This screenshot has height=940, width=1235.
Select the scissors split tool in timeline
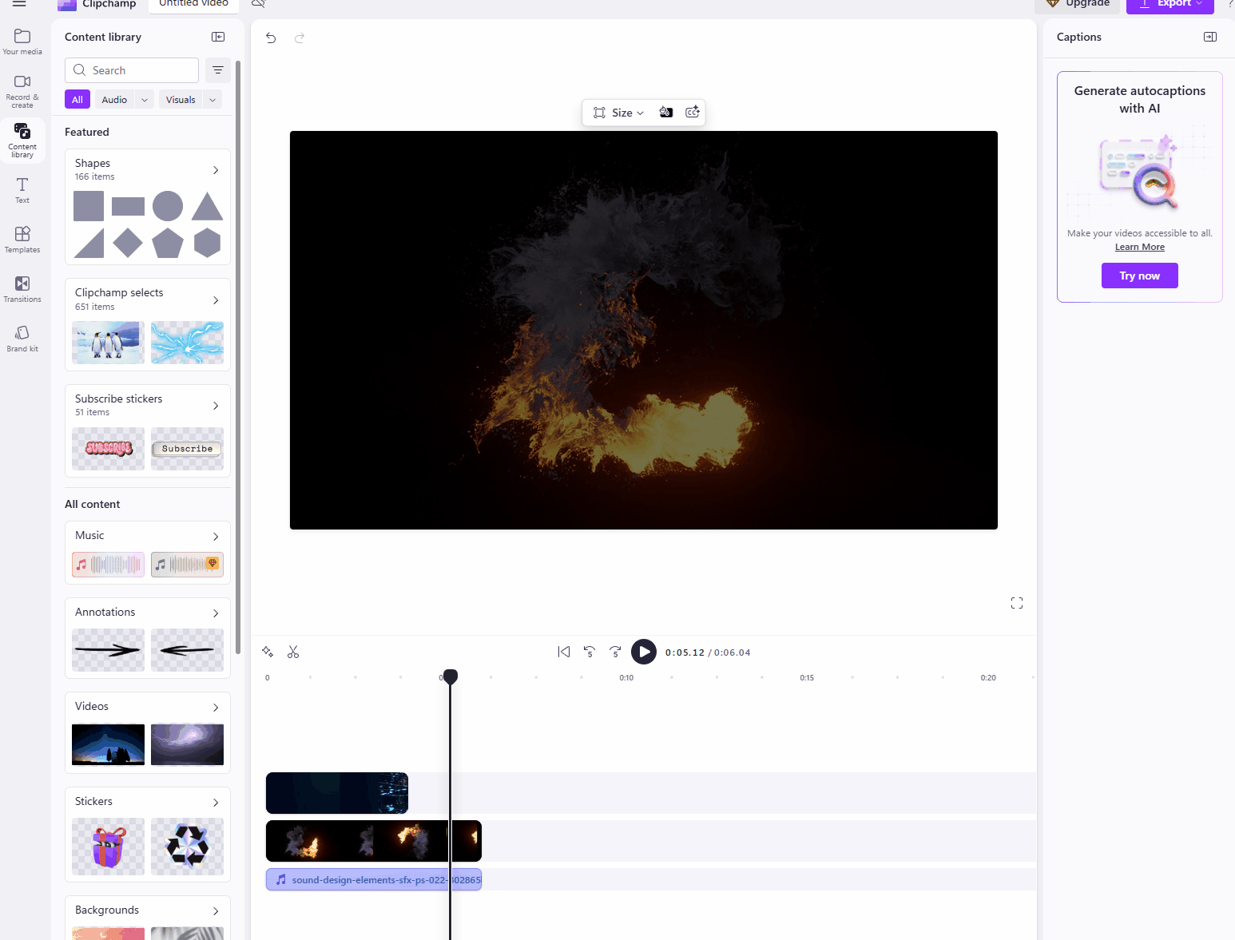point(293,652)
